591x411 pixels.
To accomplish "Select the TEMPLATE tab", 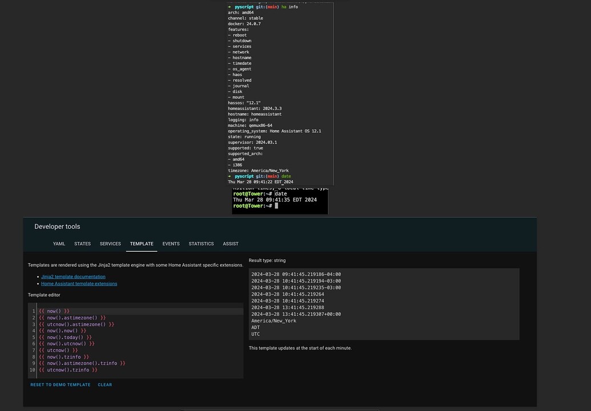I will (141, 243).
